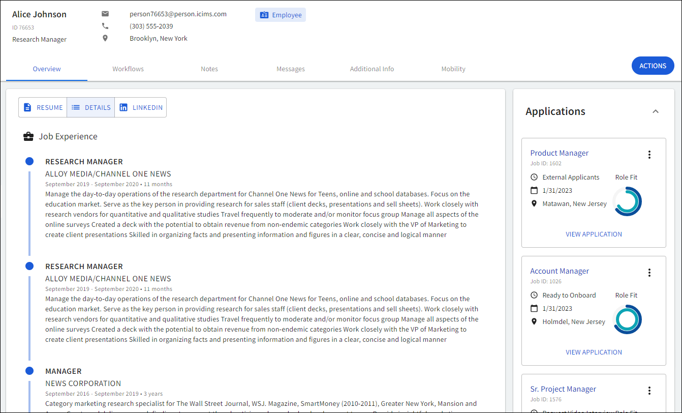The width and height of the screenshot is (682, 413).
Task: Click the phone icon beside the number
Action: (x=105, y=26)
